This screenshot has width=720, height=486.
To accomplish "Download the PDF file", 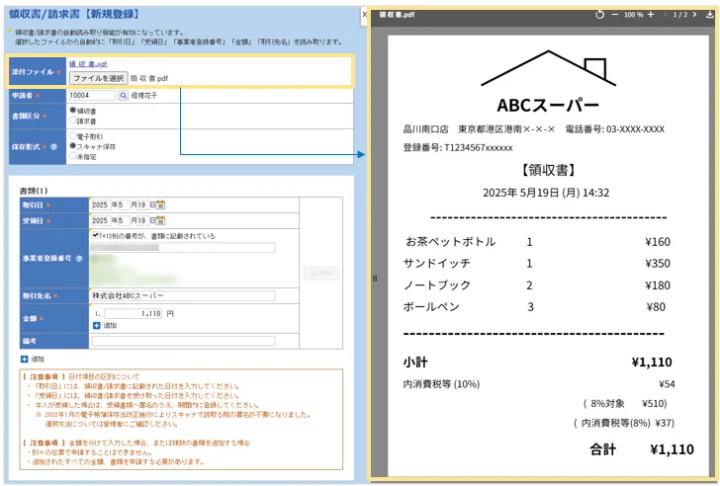I will pyautogui.click(x=708, y=15).
